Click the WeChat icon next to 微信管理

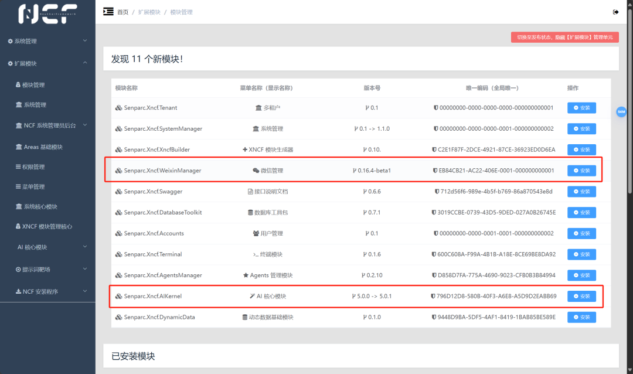pyautogui.click(x=256, y=171)
